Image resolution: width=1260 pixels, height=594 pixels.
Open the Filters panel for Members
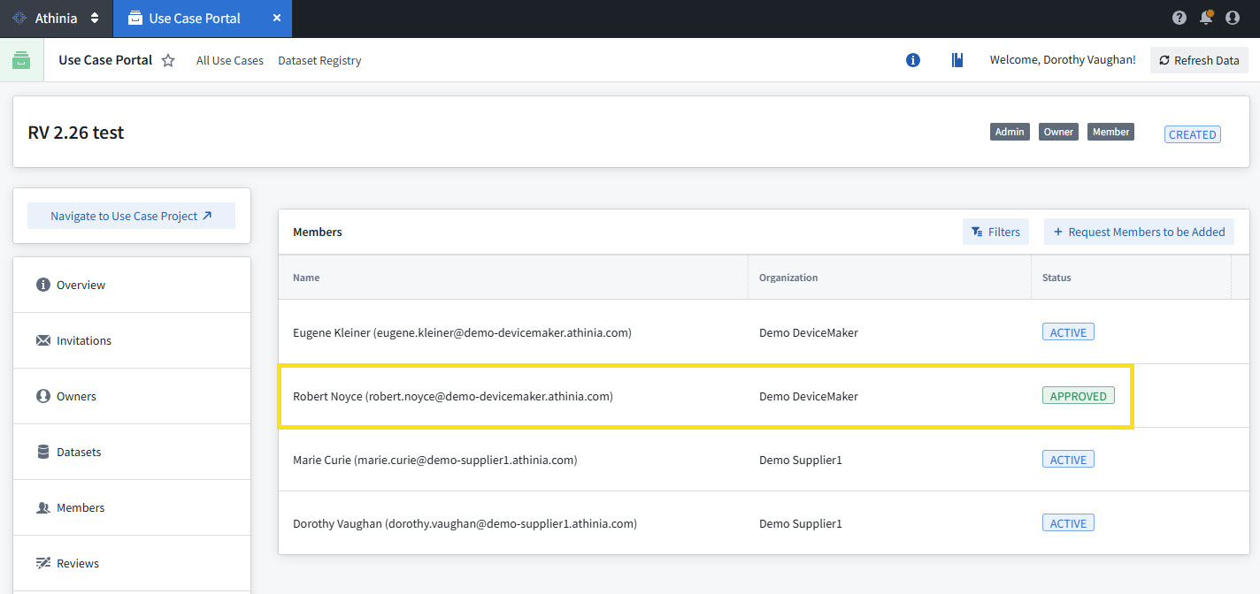point(995,232)
